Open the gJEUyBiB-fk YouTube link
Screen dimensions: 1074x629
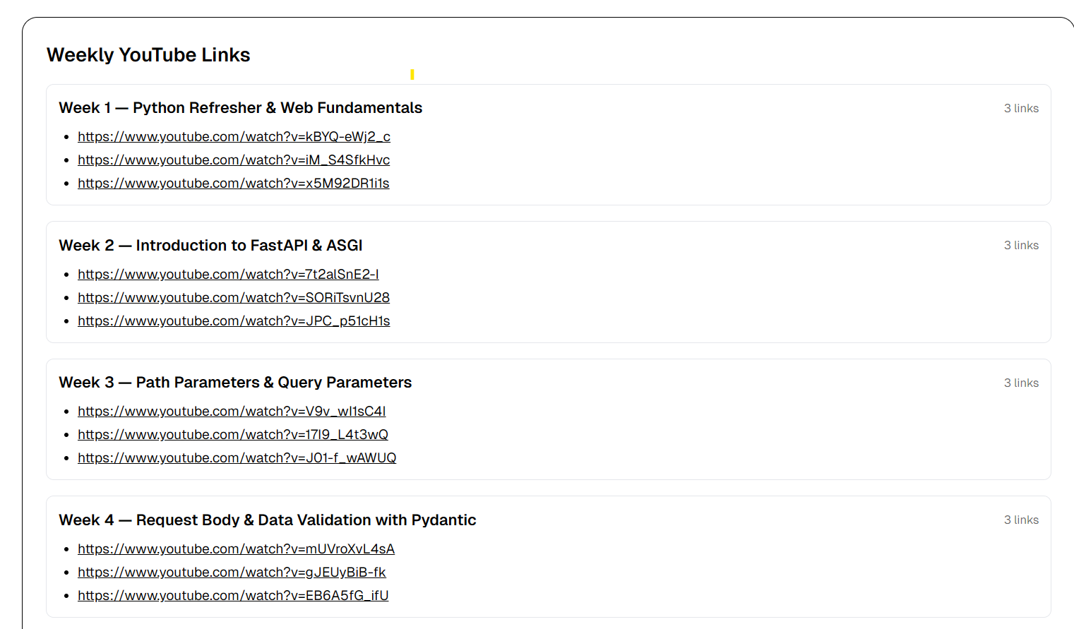pyautogui.click(x=232, y=572)
